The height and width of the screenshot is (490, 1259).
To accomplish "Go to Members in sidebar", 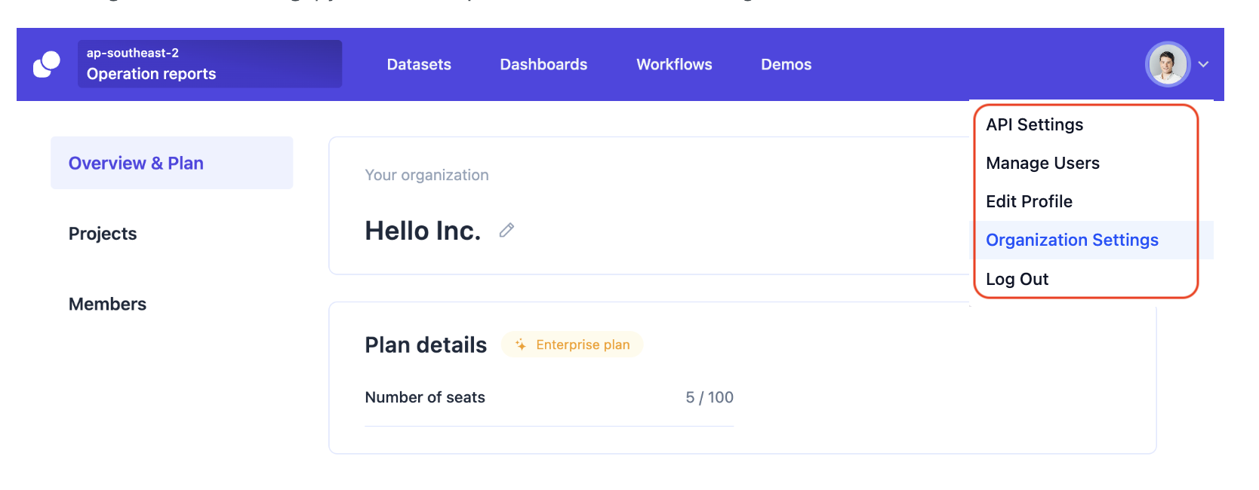I will [x=107, y=305].
